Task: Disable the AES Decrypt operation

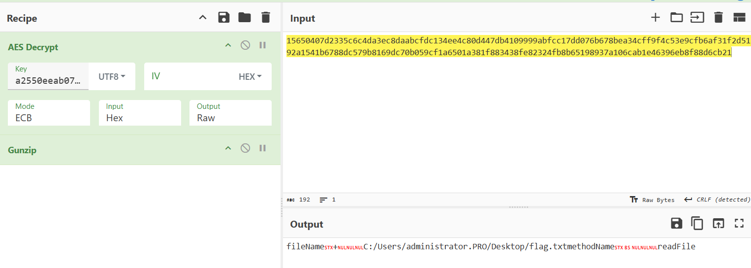Action: click(x=245, y=45)
